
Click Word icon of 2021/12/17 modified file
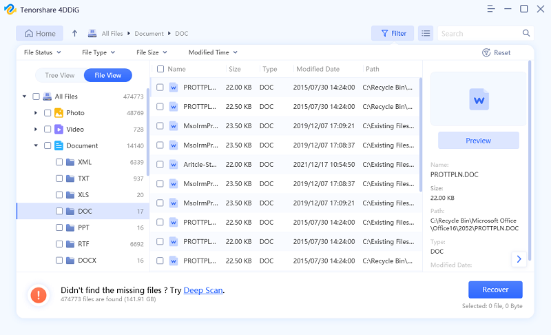pos(174,165)
